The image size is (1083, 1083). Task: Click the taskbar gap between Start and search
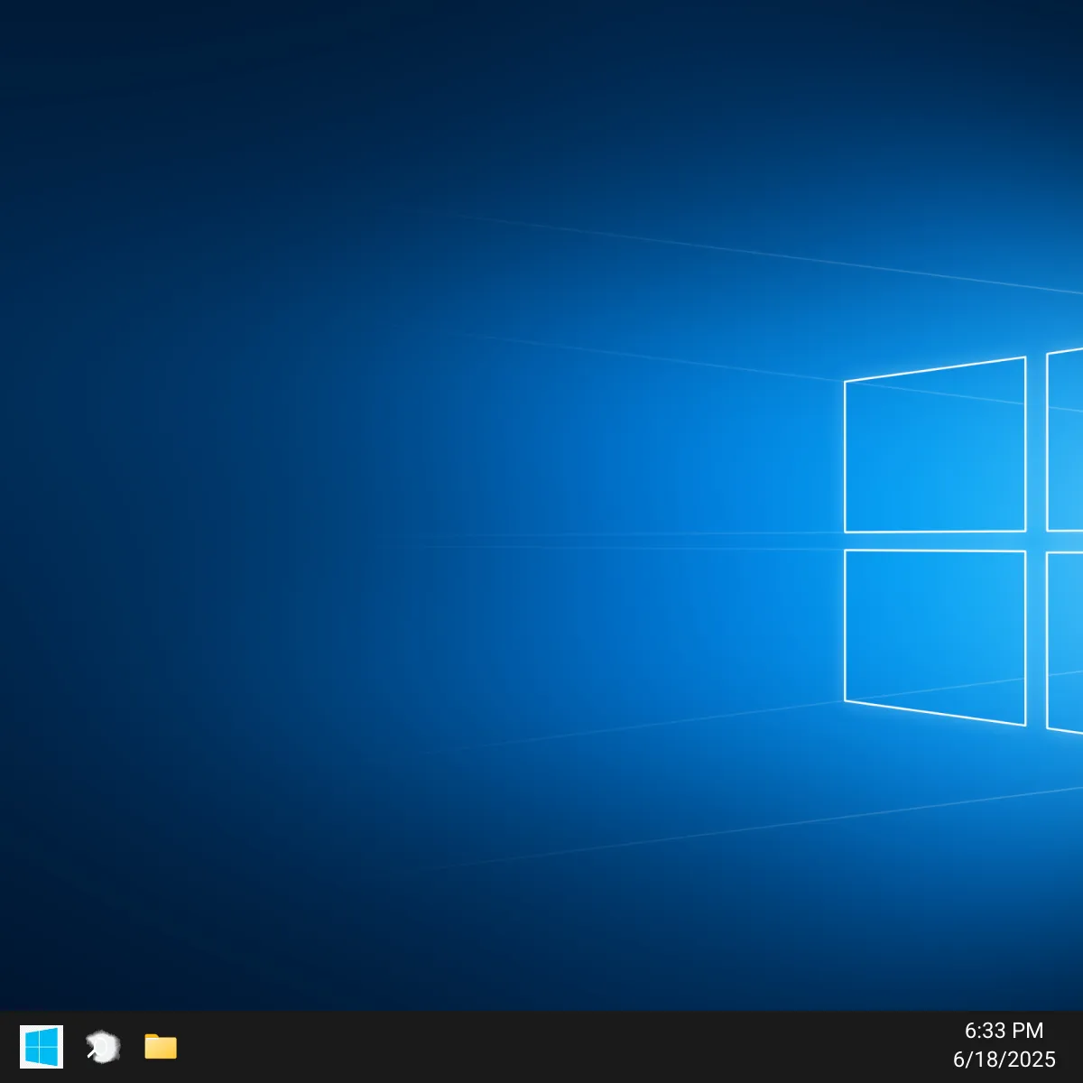(x=73, y=1047)
